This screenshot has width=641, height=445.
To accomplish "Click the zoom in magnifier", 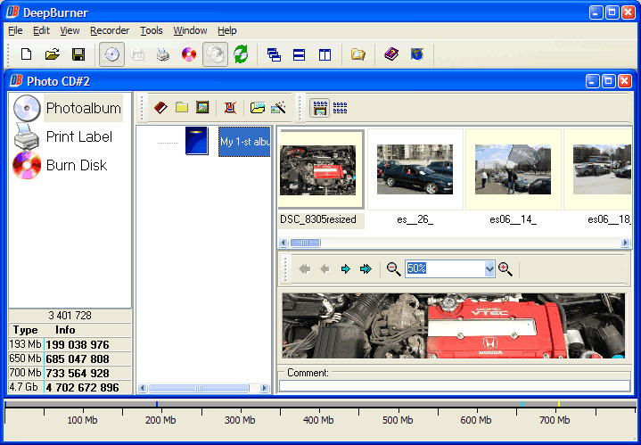I will [505, 268].
